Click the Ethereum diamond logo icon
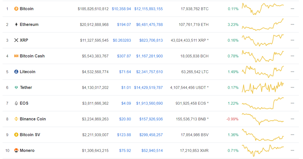Image resolution: width=303 pixels, height=159 pixels. pyautogui.click(x=16, y=24)
